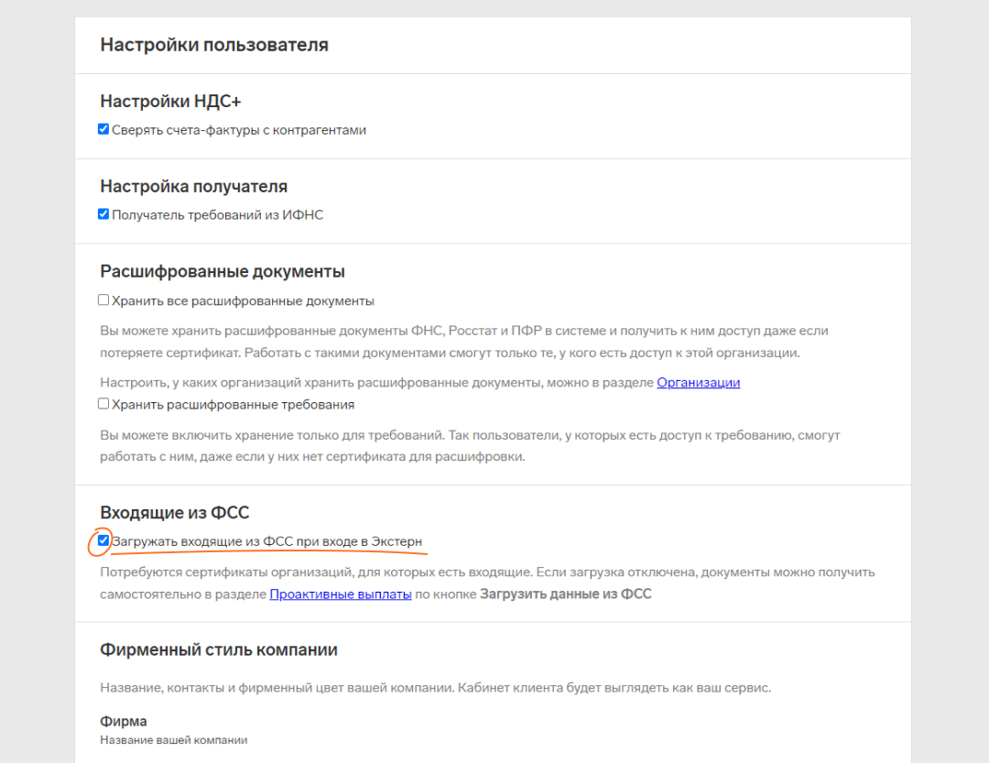The image size is (989, 763).
Task: Click the Расшифрованные документы section heading
Action: [222, 272]
